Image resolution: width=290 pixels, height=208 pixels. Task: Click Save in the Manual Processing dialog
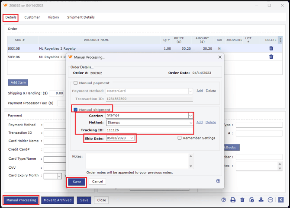(x=77, y=182)
